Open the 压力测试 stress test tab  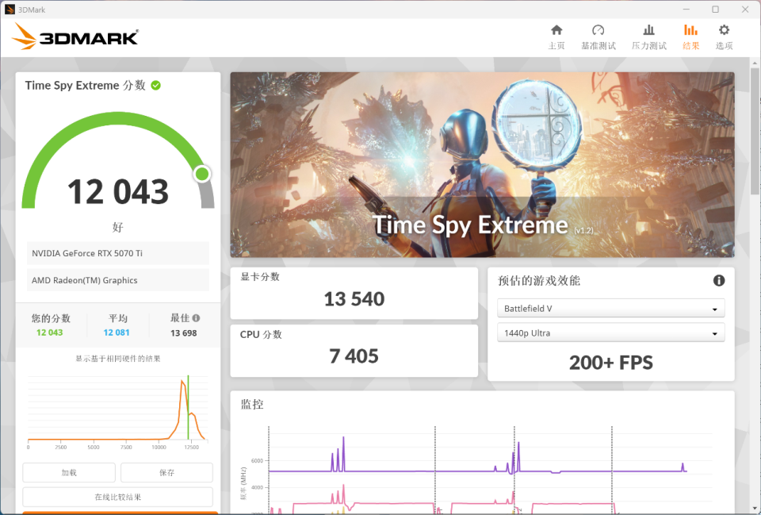(649, 37)
